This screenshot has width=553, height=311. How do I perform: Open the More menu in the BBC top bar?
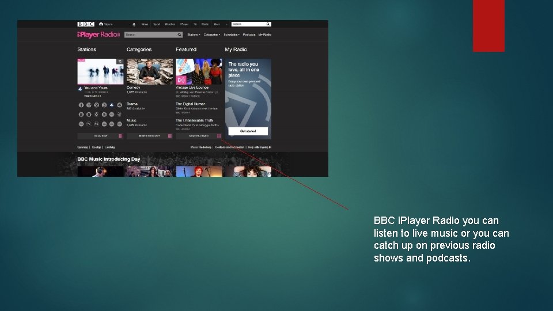217,24
